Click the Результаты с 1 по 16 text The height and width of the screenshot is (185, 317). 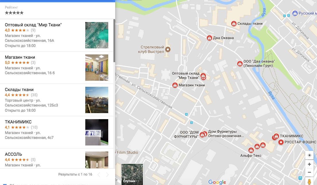75,174
